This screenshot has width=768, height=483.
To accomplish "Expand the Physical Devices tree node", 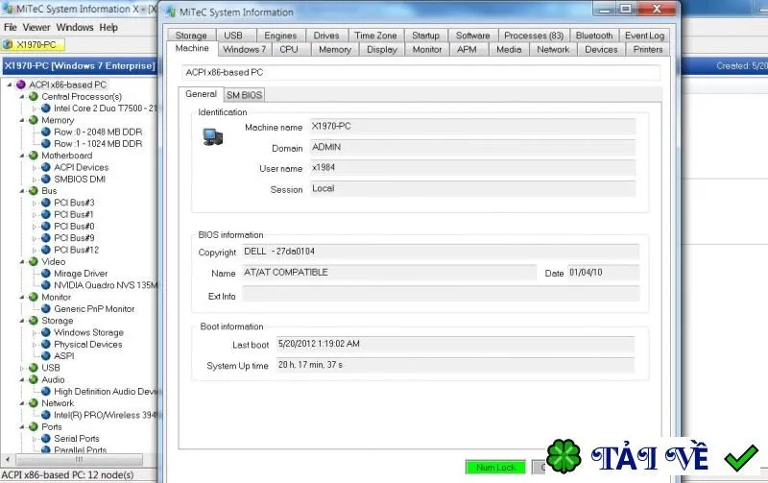I will [x=35, y=345].
